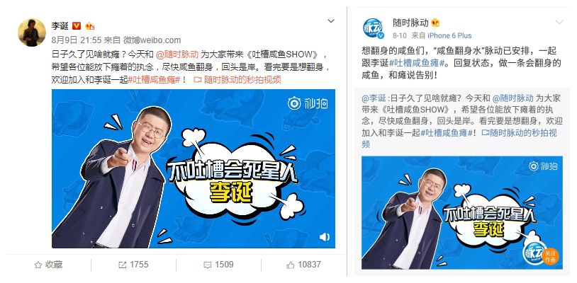
Task: Play the large 李诞 video thumbnail
Action: click(x=194, y=168)
